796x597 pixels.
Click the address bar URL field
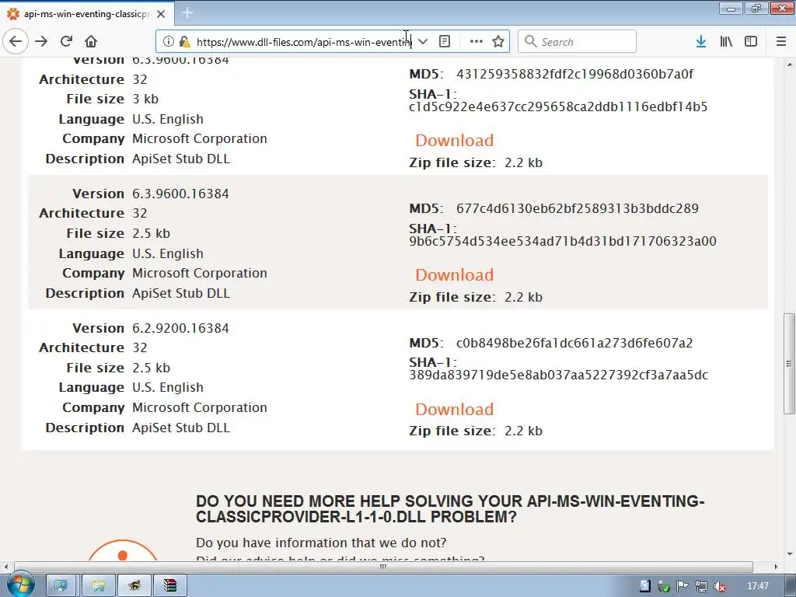coord(304,42)
